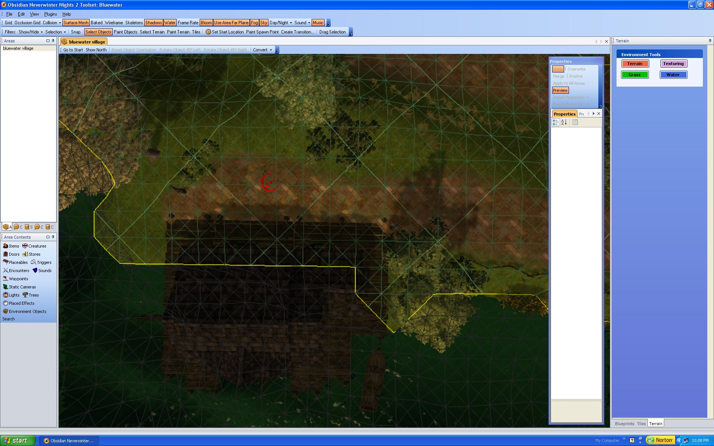The width and height of the screenshot is (714, 446).
Task: Click the Placed Effects icon
Action: click(x=6, y=303)
